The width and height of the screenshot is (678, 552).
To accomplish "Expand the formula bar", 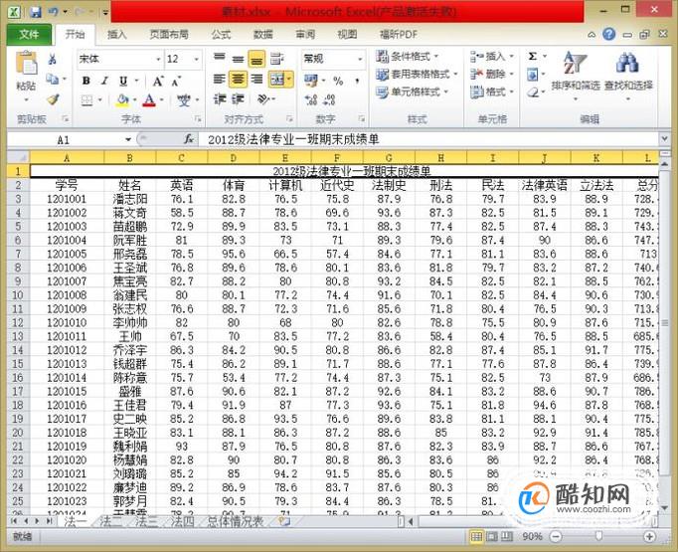I will pos(664,139).
